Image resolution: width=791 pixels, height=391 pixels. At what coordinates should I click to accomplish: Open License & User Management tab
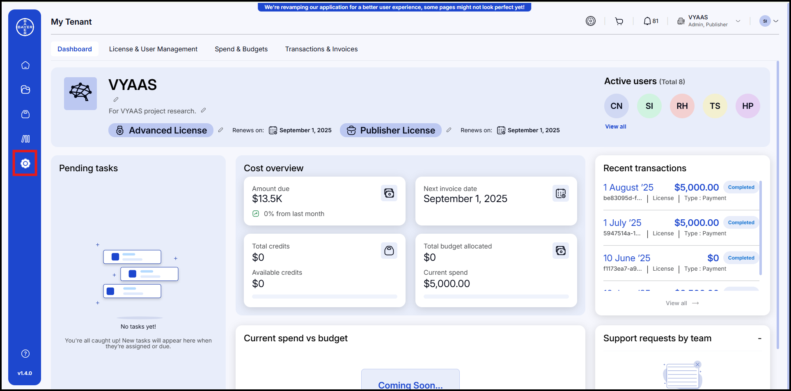(153, 49)
